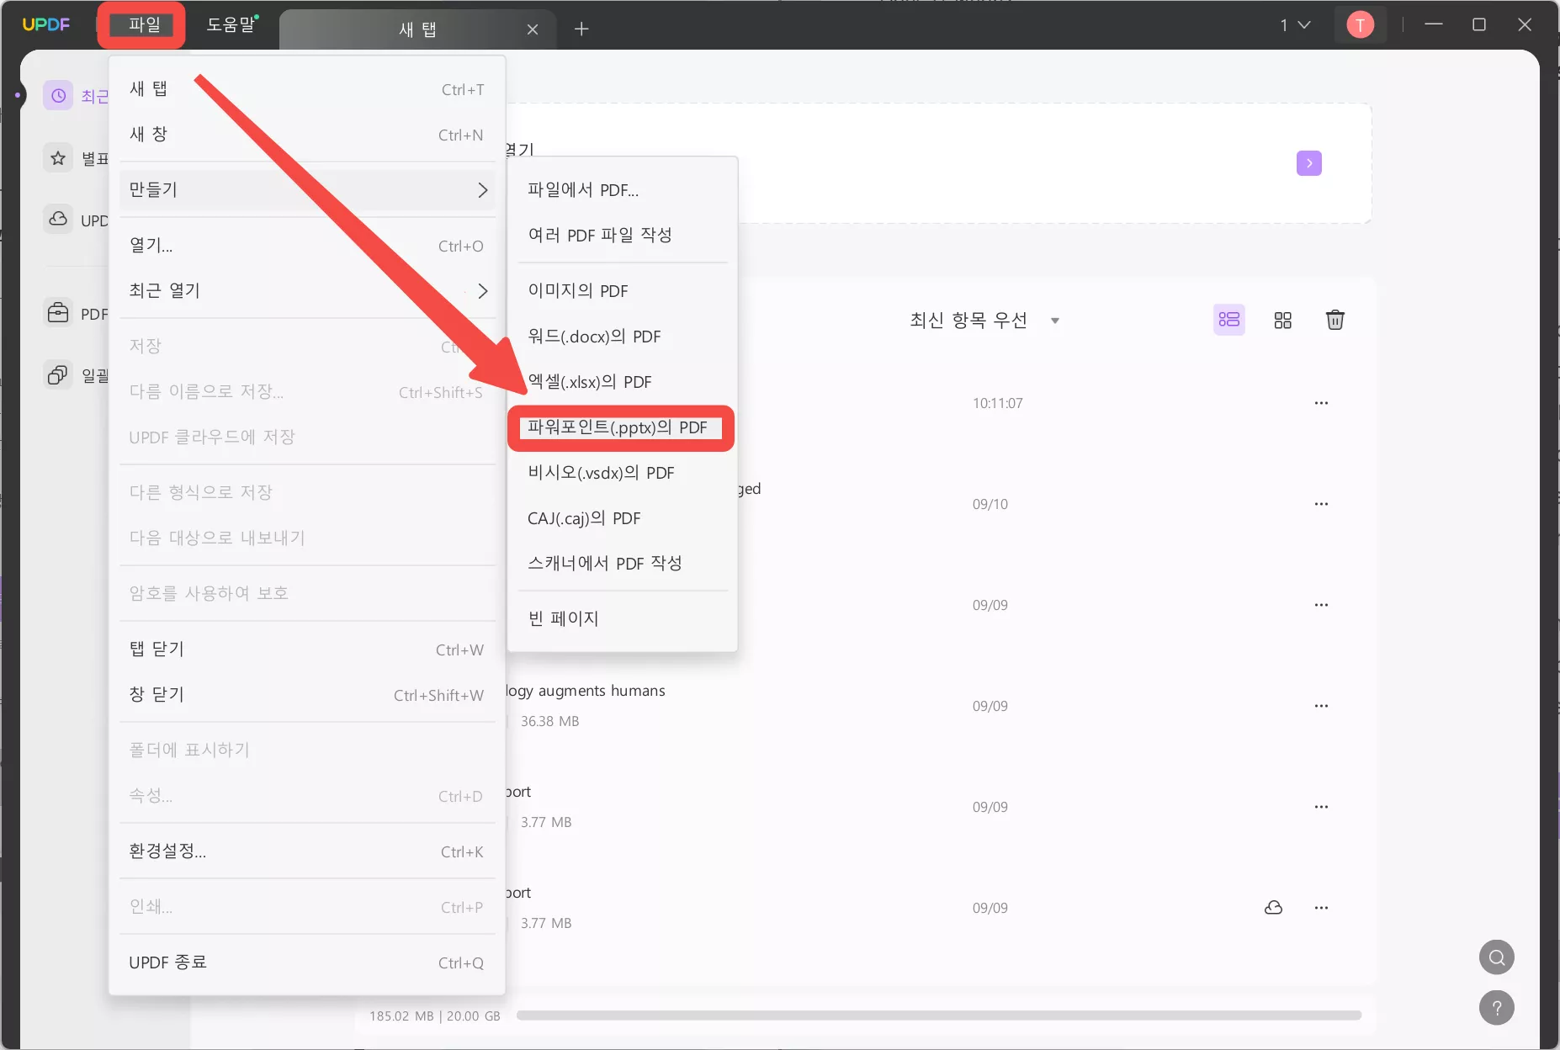This screenshot has width=1560, height=1050.
Task: Switch to grid view layout
Action: pyautogui.click(x=1282, y=320)
